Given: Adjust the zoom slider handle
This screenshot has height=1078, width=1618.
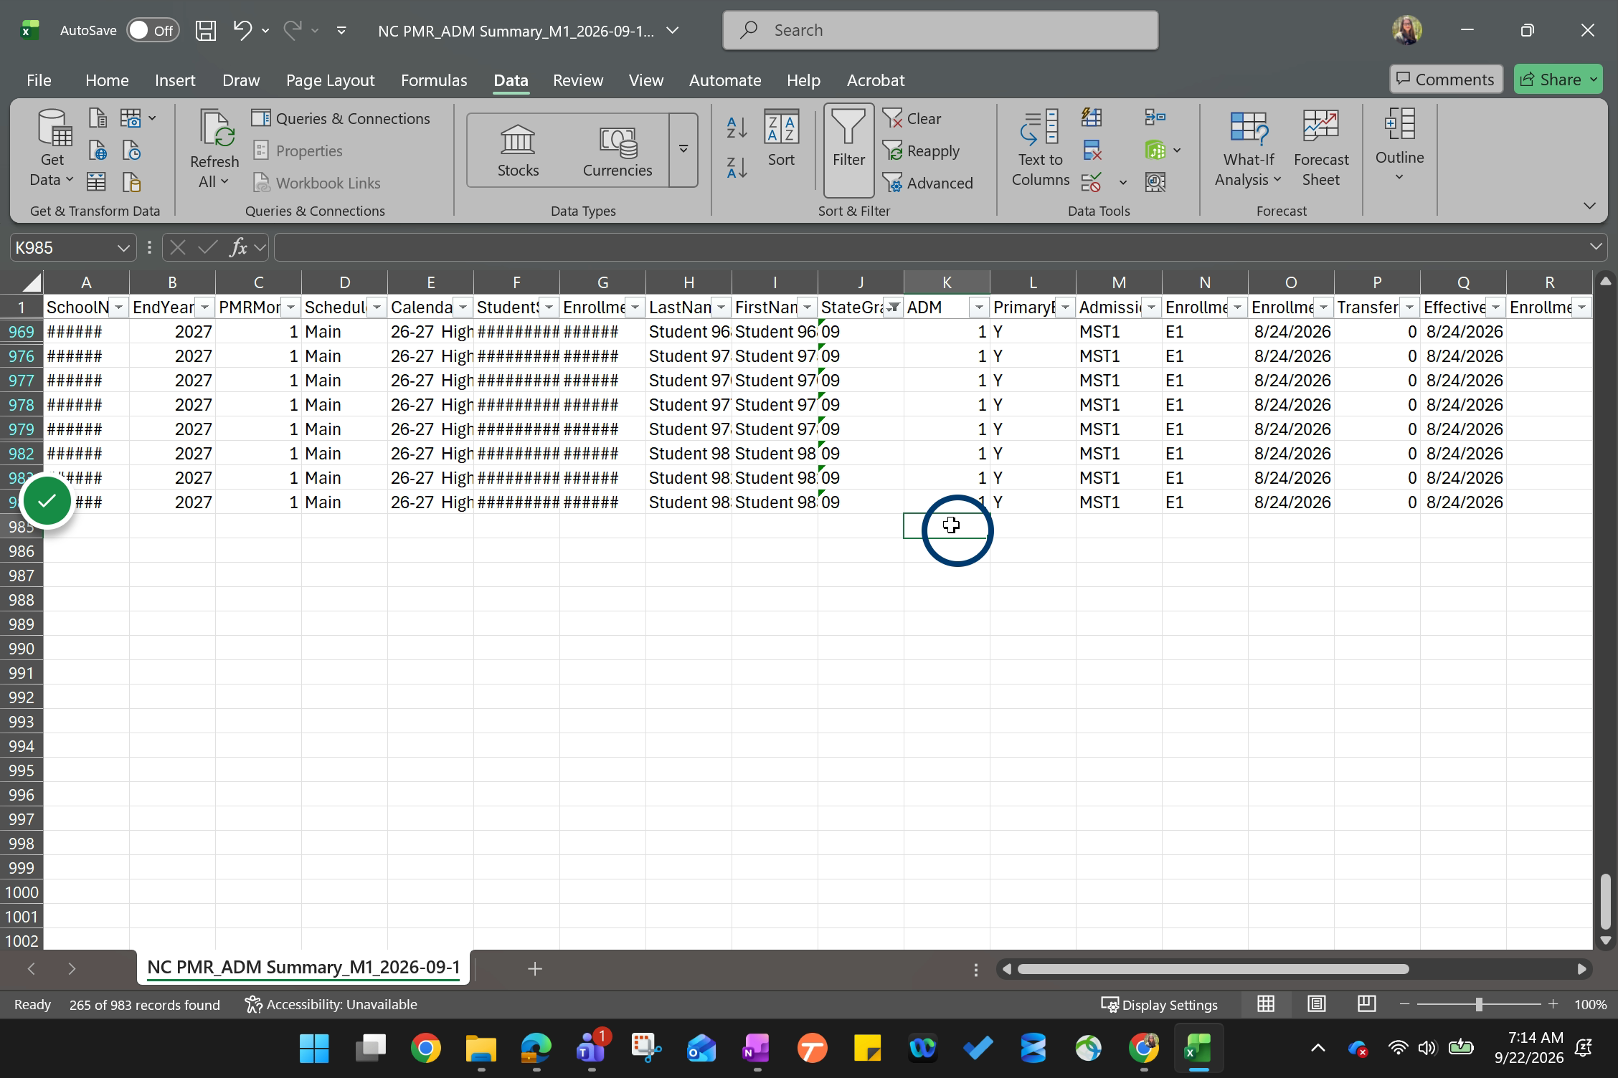Looking at the screenshot, I should click(x=1478, y=1005).
